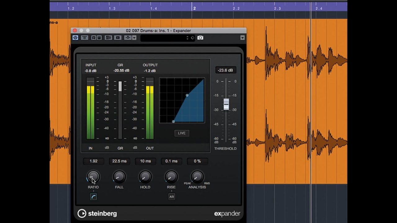Activate the side-chain input button
This screenshot has width=397, height=223.
[x=128, y=38]
